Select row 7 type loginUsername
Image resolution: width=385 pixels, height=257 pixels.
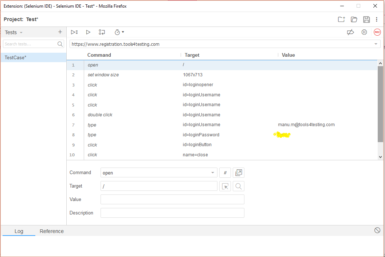click(x=222, y=125)
